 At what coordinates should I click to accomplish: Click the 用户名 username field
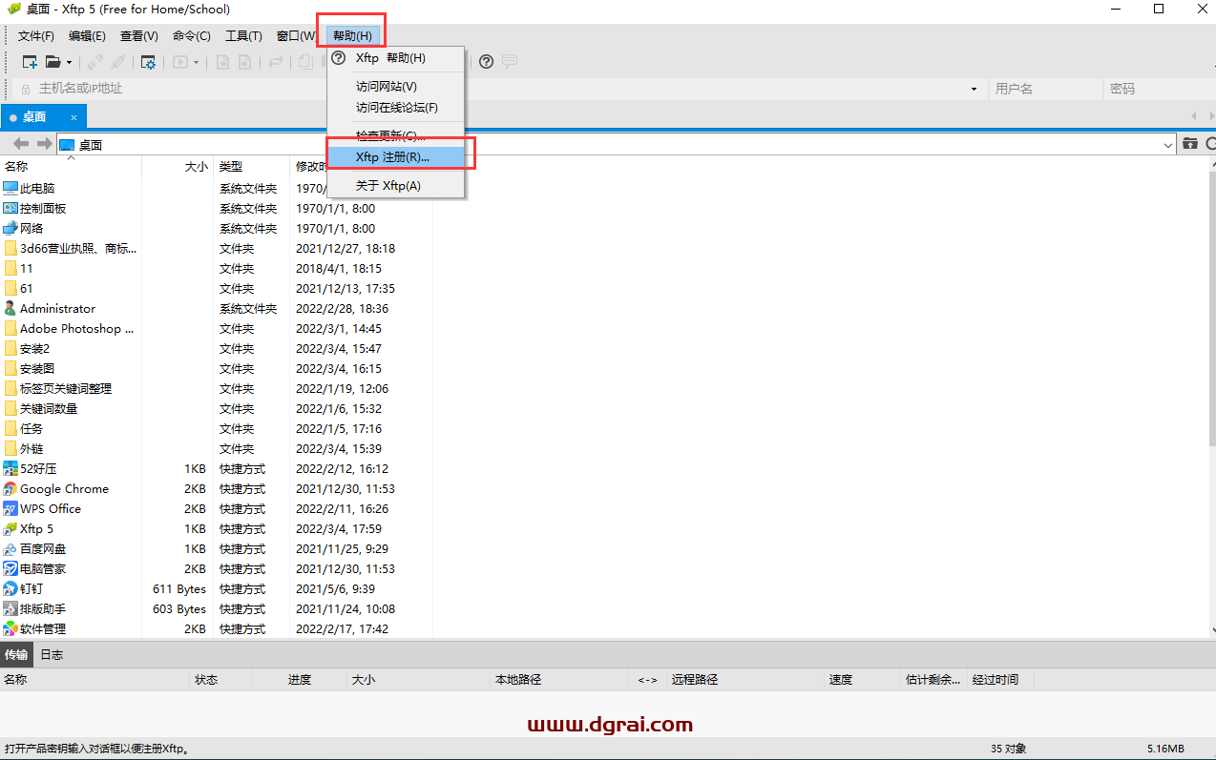(1044, 89)
